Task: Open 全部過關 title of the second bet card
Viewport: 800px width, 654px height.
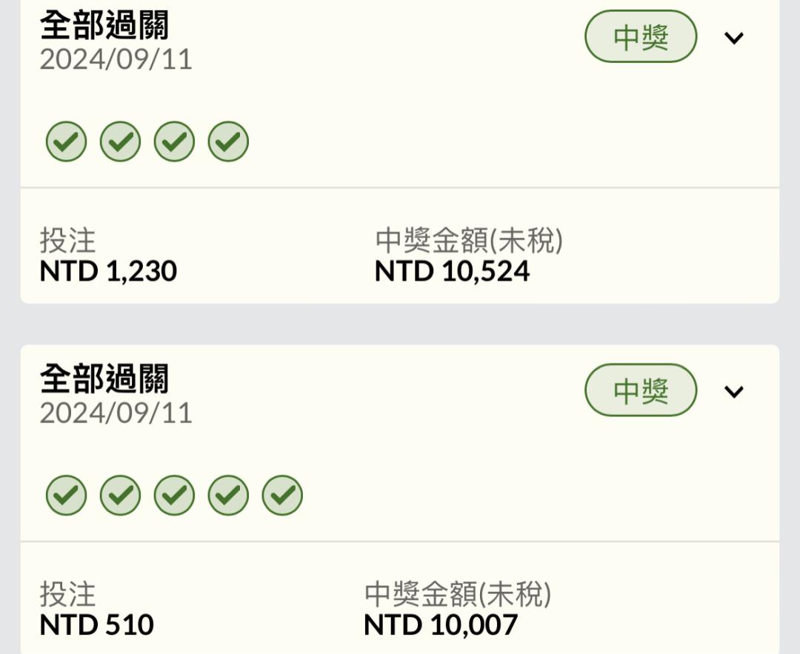Action: point(104,378)
